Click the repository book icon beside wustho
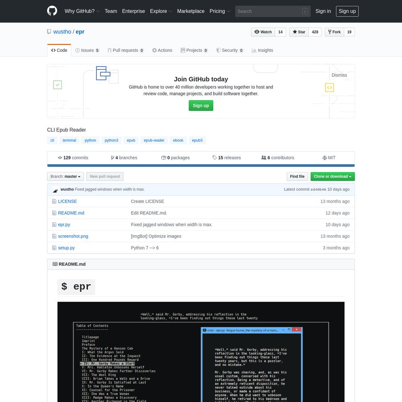The image size is (402, 402). [x=49, y=32]
